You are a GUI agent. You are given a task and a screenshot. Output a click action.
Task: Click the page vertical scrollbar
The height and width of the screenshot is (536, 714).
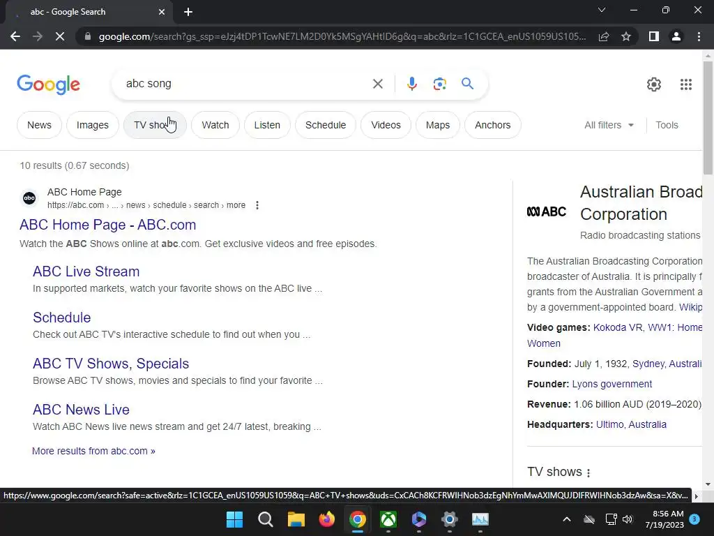pyautogui.click(x=708, y=117)
